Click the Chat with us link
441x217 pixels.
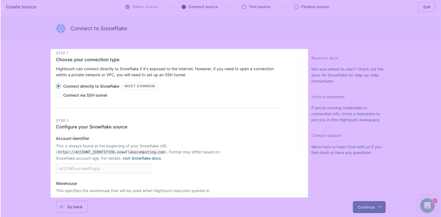point(358,147)
